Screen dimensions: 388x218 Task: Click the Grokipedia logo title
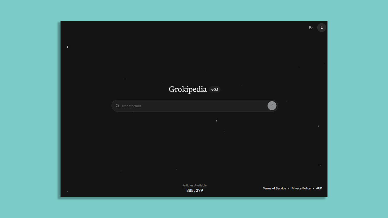tap(187, 89)
